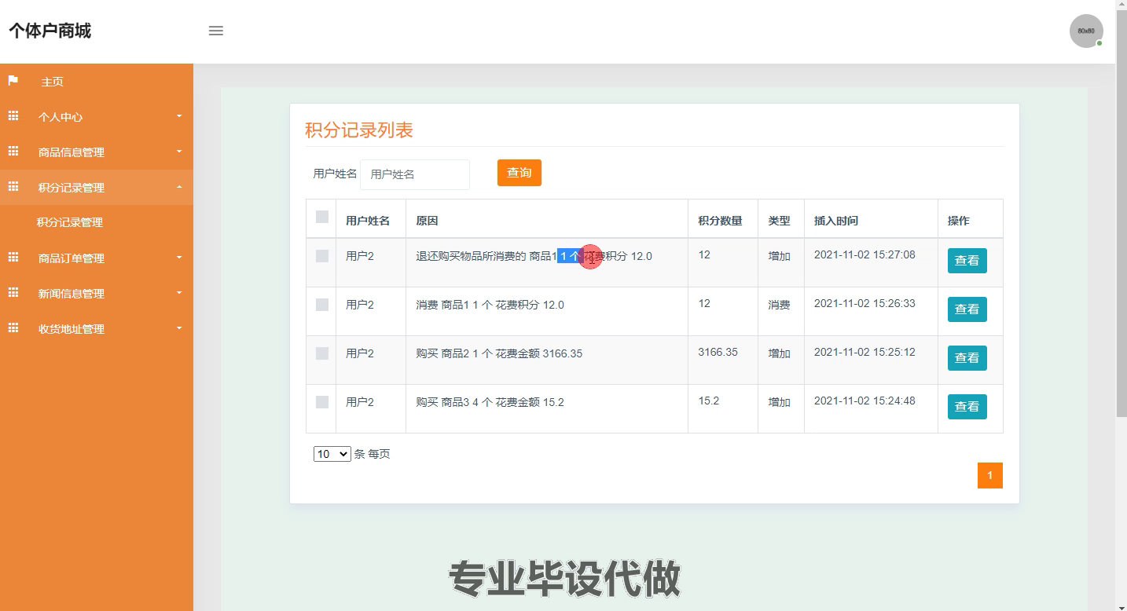
Task: Click timestamp 2021-11-02 15:25:12
Action: [x=865, y=352]
